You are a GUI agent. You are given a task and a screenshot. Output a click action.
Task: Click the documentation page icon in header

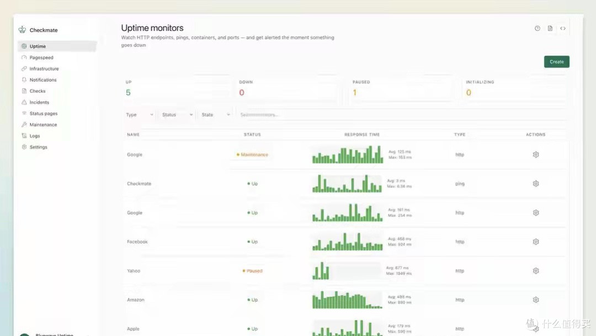550,29
